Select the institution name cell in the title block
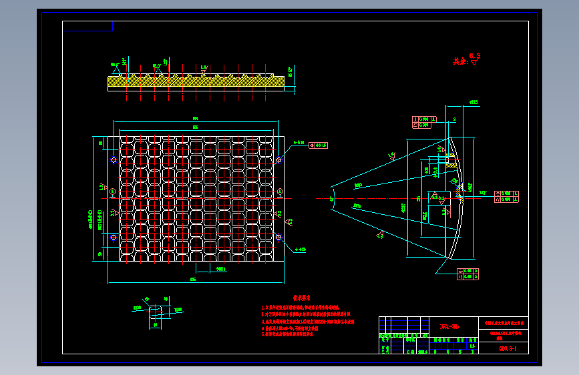 (x=504, y=323)
